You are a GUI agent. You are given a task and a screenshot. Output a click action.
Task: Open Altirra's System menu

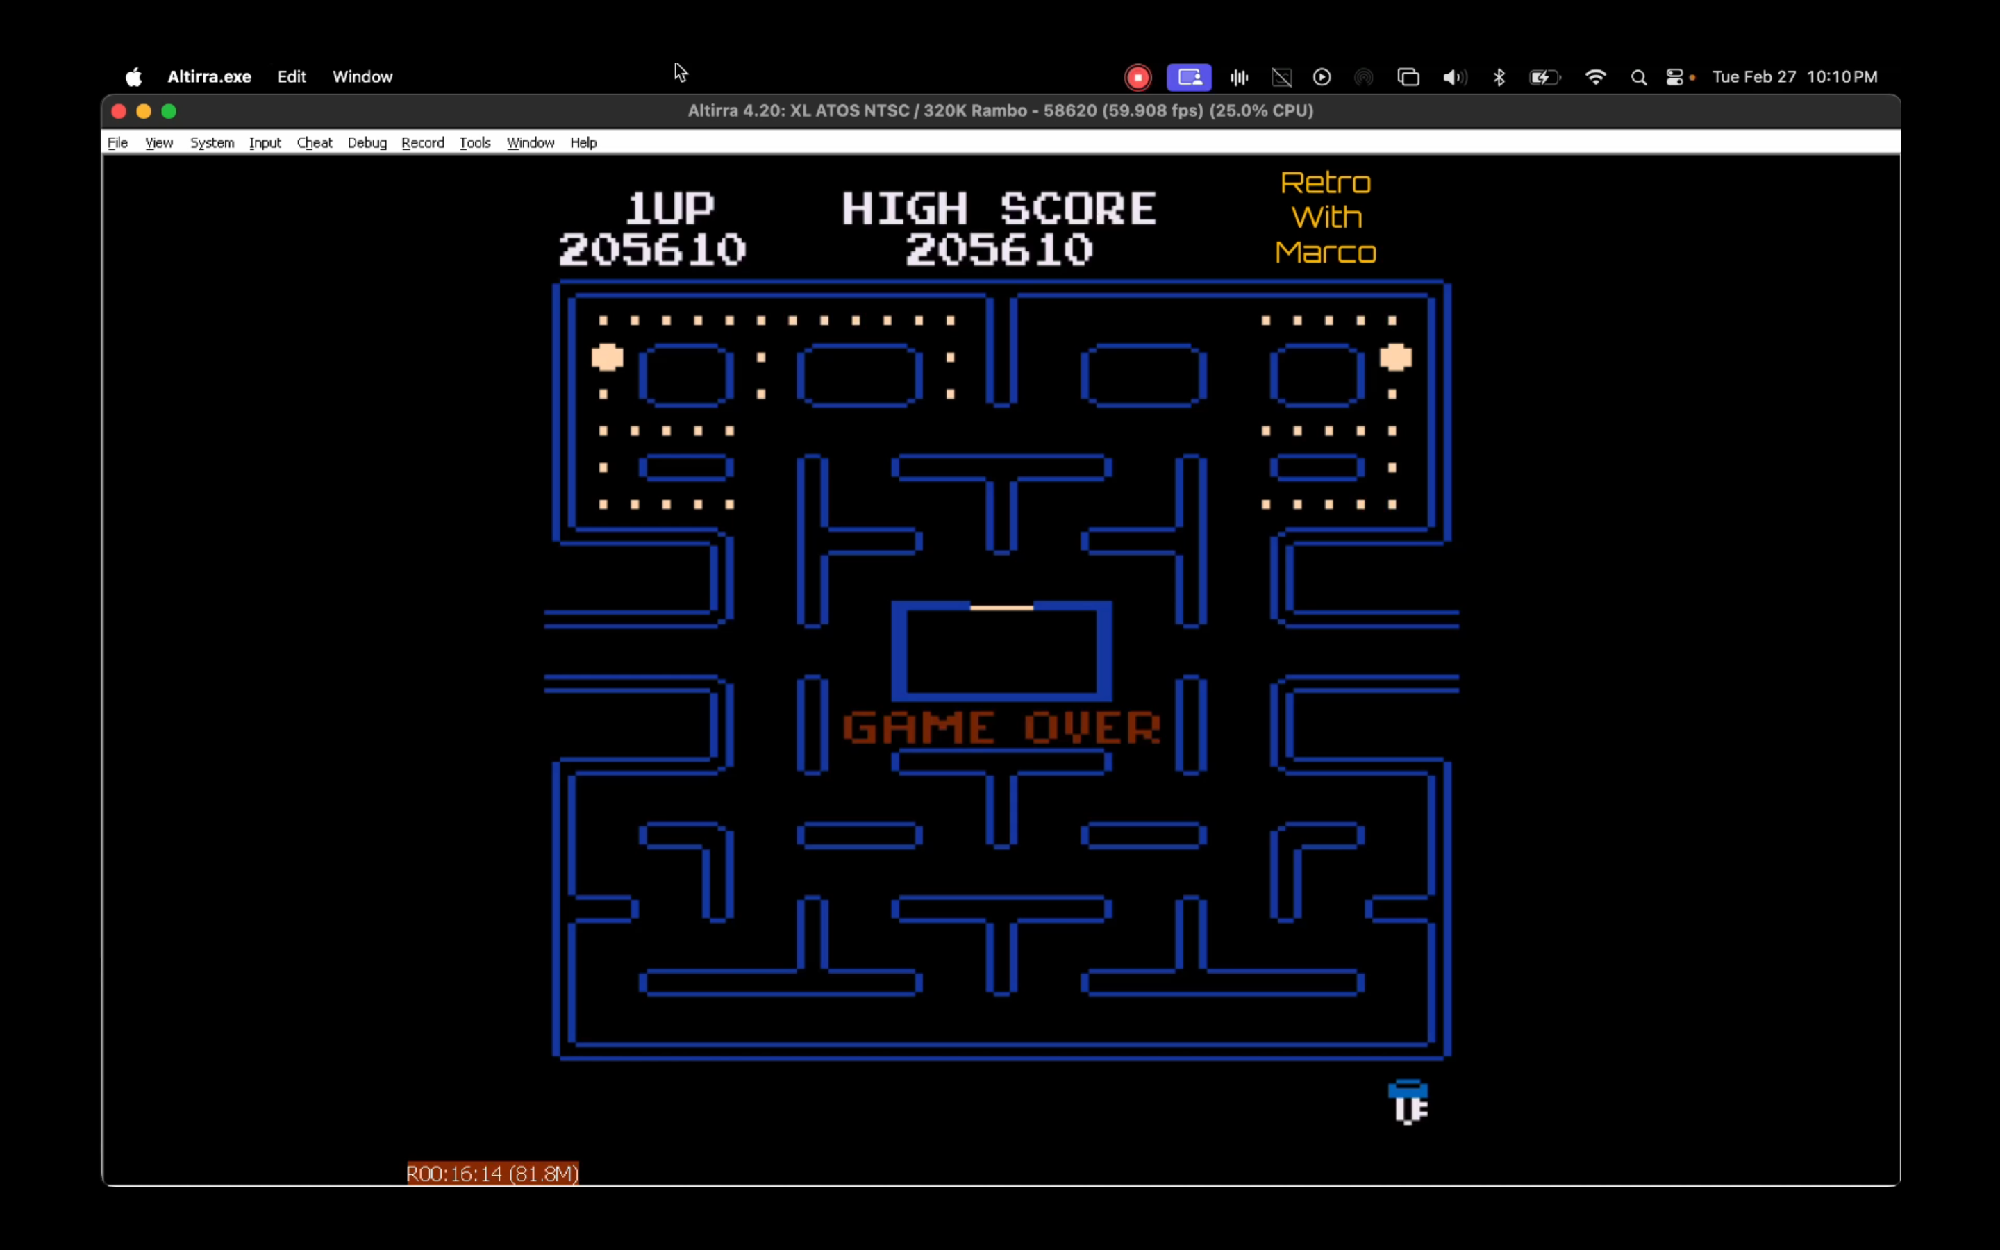[x=212, y=142]
